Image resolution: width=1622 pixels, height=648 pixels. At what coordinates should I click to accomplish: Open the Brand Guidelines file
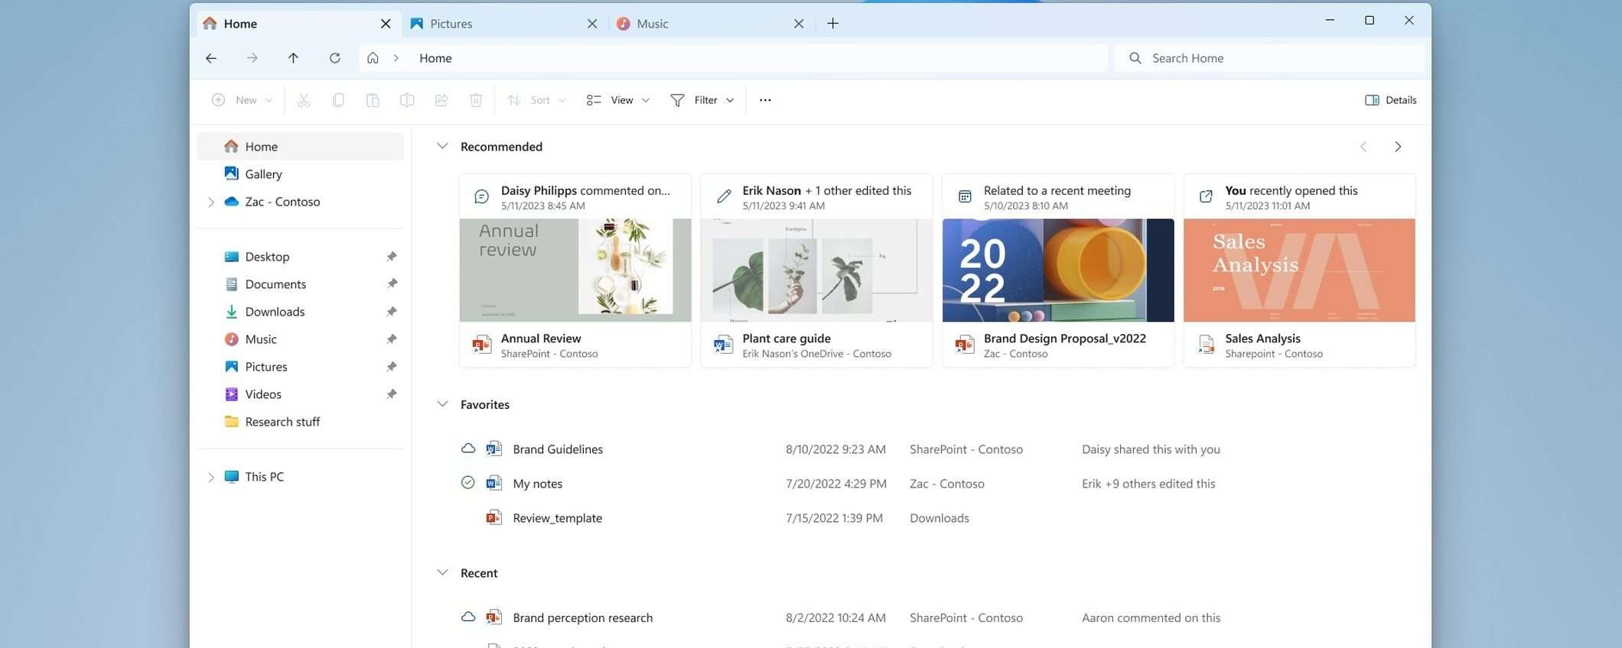tap(558, 449)
